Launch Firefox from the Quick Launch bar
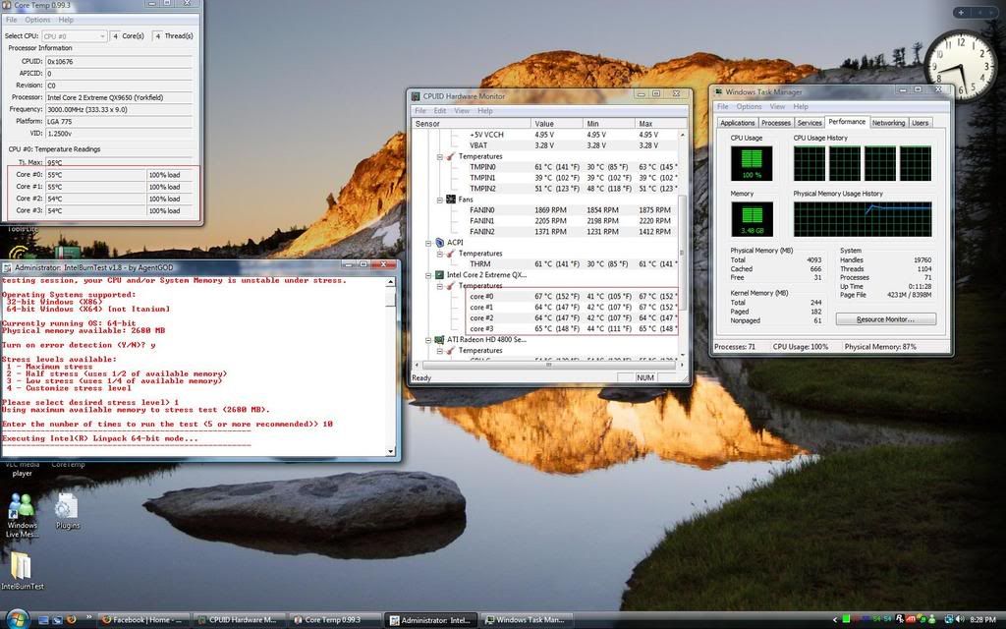Screen dimensions: 1006x629 (71, 620)
